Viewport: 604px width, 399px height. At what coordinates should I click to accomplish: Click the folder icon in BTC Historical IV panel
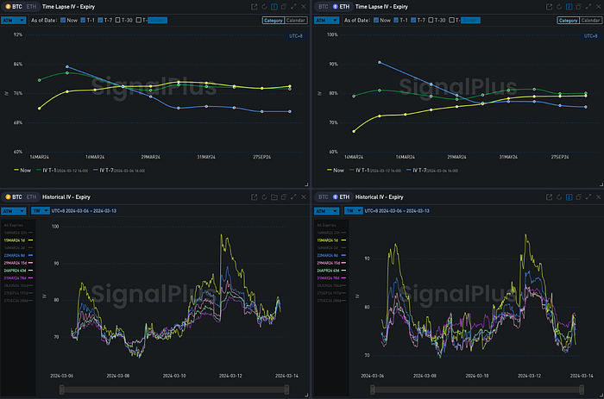274,197
